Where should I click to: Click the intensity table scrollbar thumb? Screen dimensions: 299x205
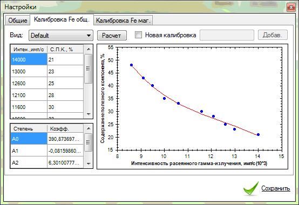(89, 69)
